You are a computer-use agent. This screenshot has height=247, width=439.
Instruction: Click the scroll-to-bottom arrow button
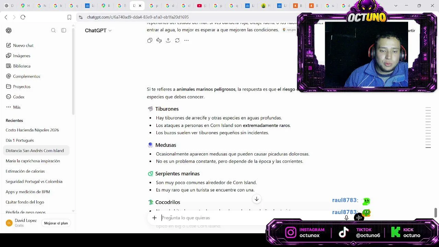click(x=257, y=199)
